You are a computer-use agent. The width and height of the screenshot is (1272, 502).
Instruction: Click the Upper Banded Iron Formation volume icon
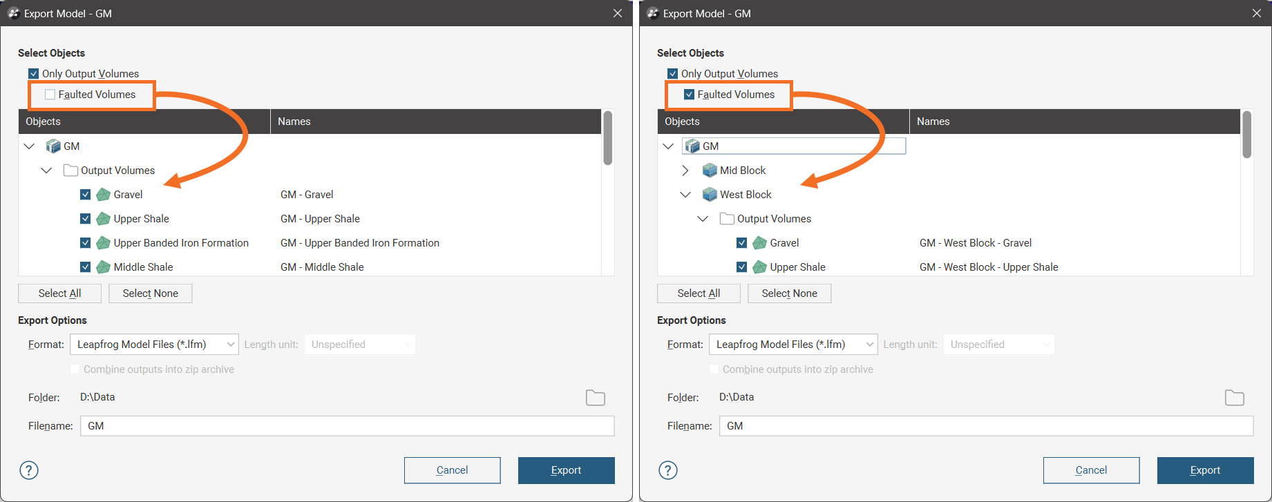click(103, 243)
